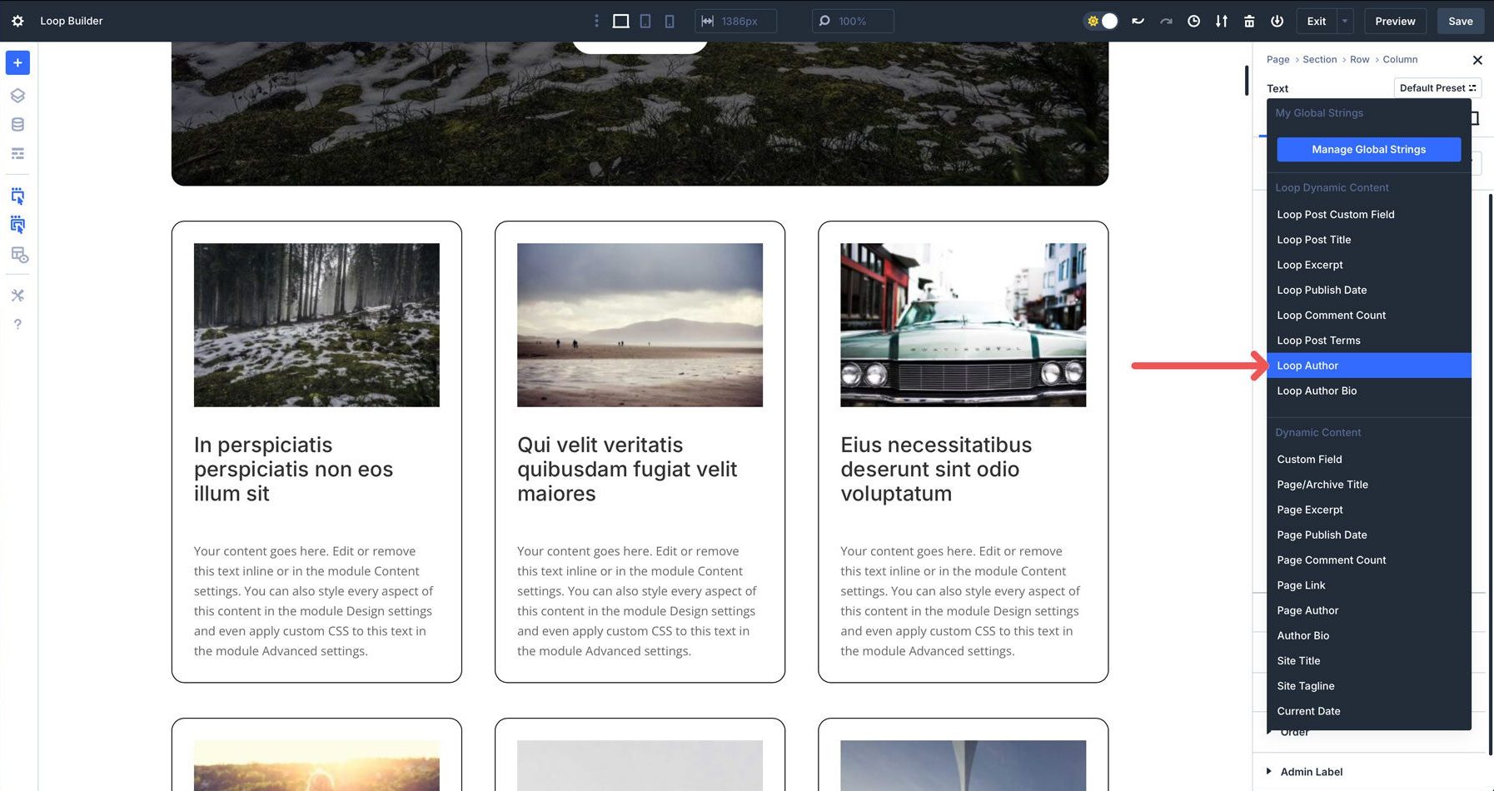Switch to tablet preview mode

[645, 21]
